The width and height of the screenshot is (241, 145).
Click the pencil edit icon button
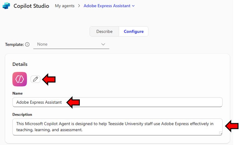point(35,79)
